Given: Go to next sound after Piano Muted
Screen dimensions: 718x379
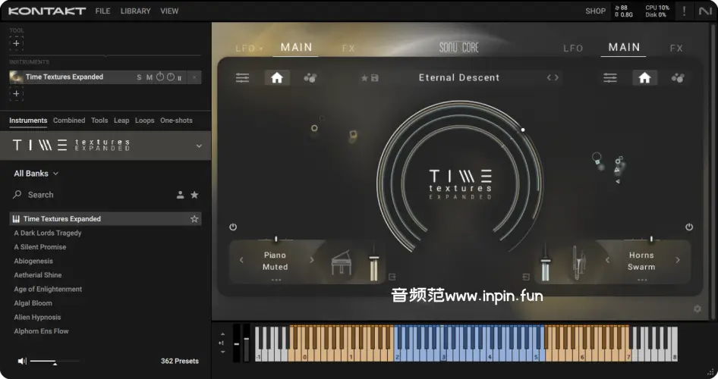Looking at the screenshot, I should [x=311, y=260].
